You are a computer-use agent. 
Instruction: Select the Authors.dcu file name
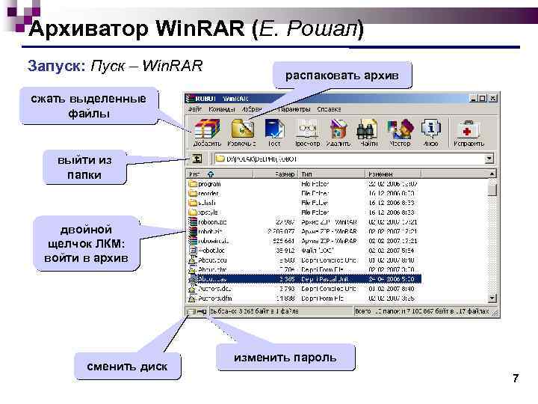(x=214, y=289)
